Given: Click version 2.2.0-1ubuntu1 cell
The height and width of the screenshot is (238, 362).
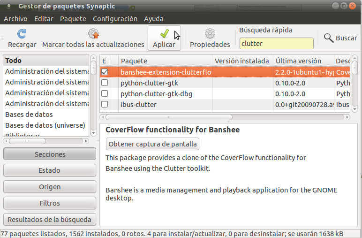Looking at the screenshot, I should pos(304,72).
